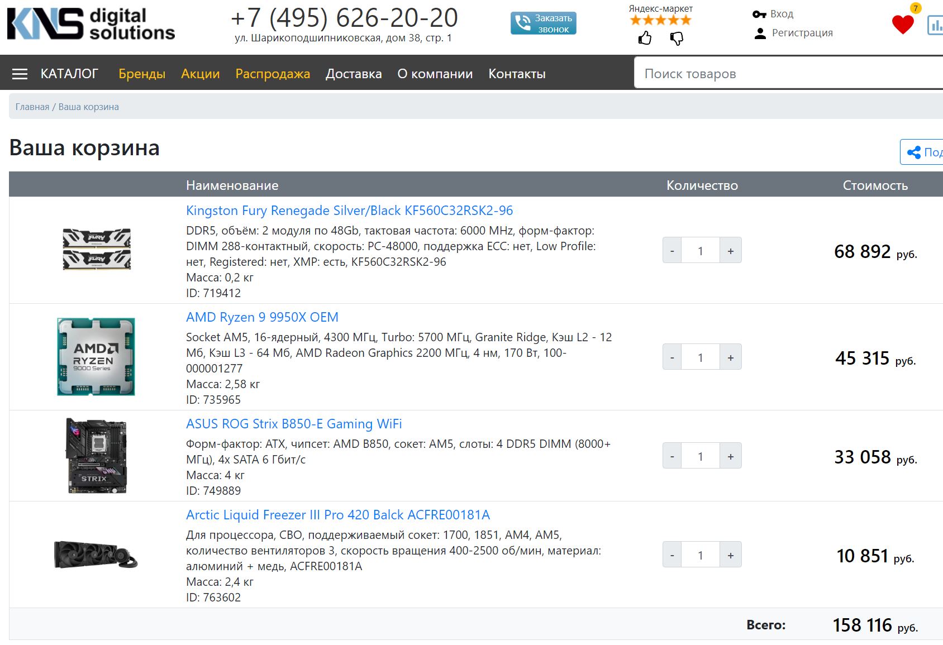Decrease quantity of Kingston Fury memory
Screen dimensions: 943x645
coord(672,251)
